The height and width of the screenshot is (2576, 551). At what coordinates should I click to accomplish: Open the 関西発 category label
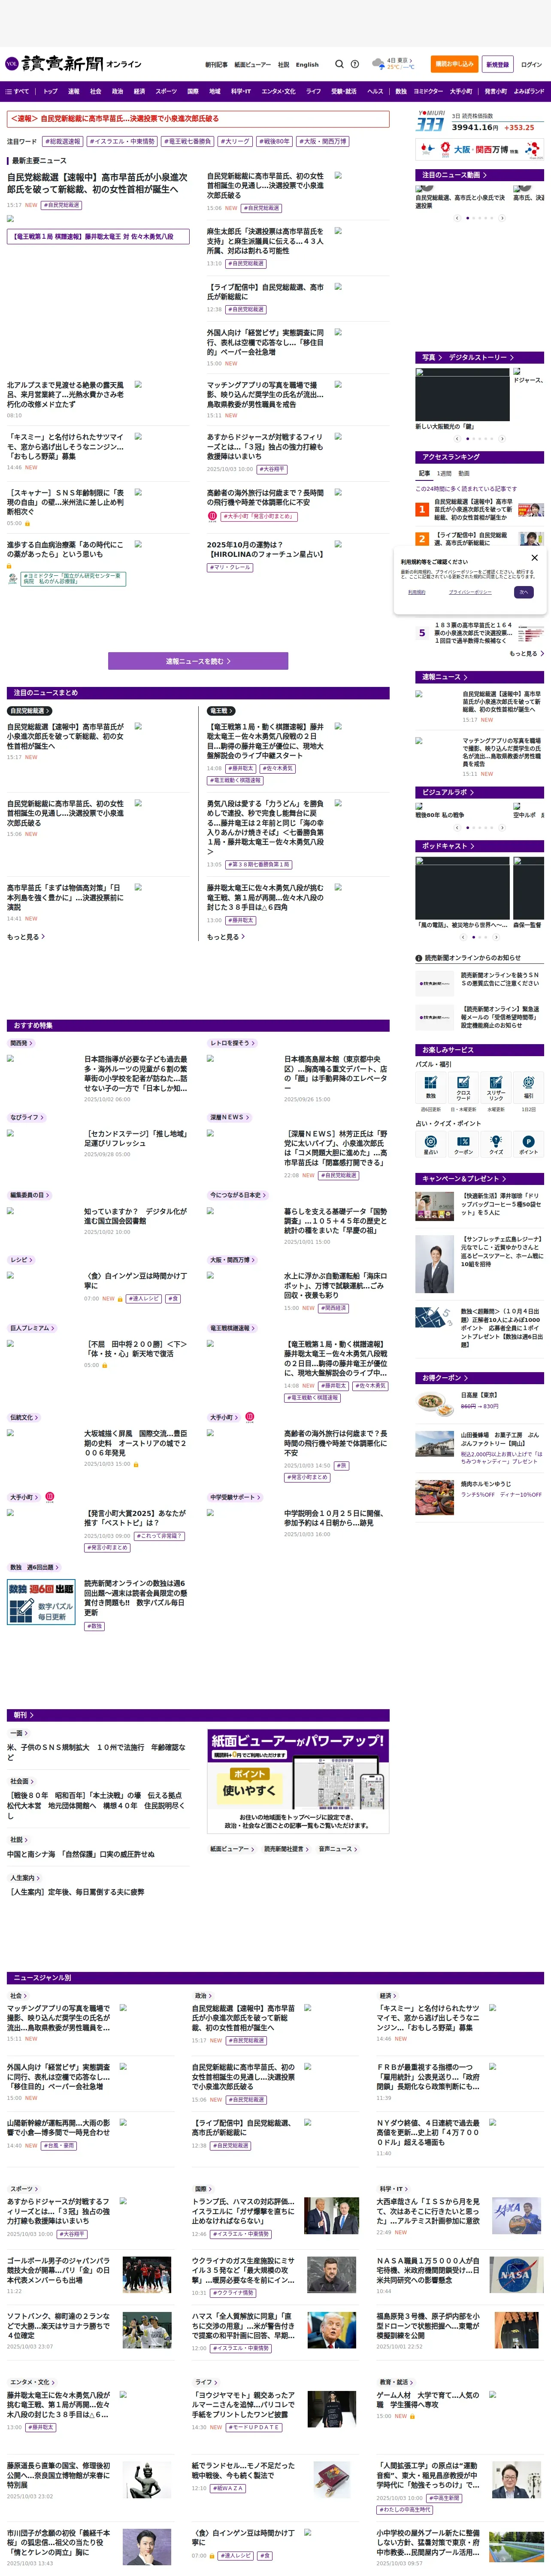pyautogui.click(x=21, y=1043)
